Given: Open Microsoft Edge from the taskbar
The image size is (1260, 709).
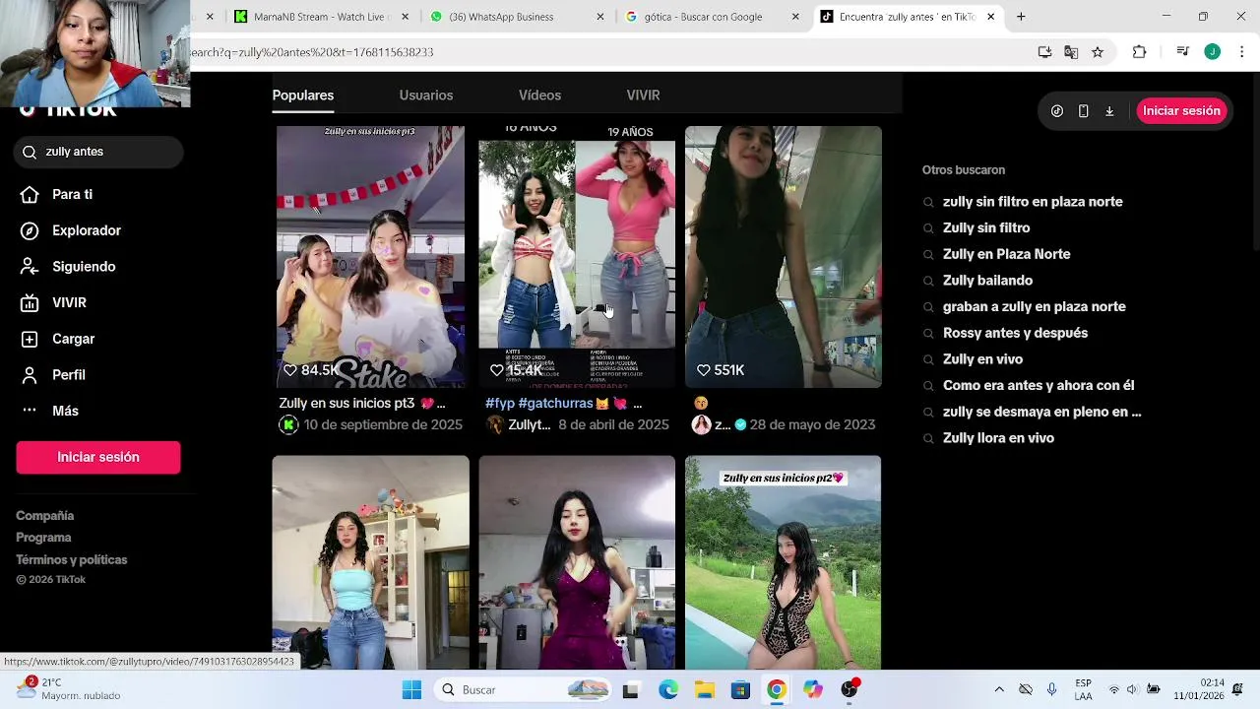Looking at the screenshot, I should point(667,689).
